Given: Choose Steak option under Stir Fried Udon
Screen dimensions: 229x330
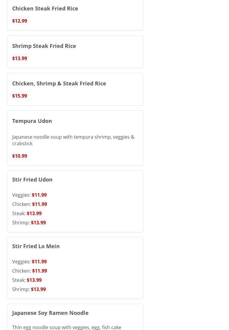Looking at the screenshot, I should tap(27, 213).
